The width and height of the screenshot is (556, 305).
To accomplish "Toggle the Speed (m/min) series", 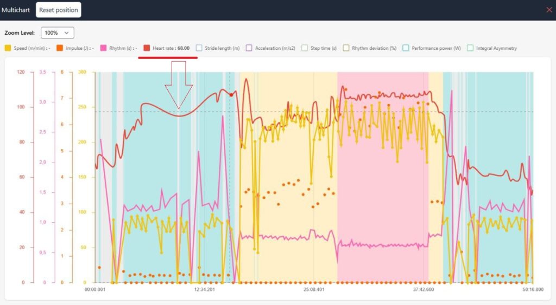I will click(x=8, y=48).
